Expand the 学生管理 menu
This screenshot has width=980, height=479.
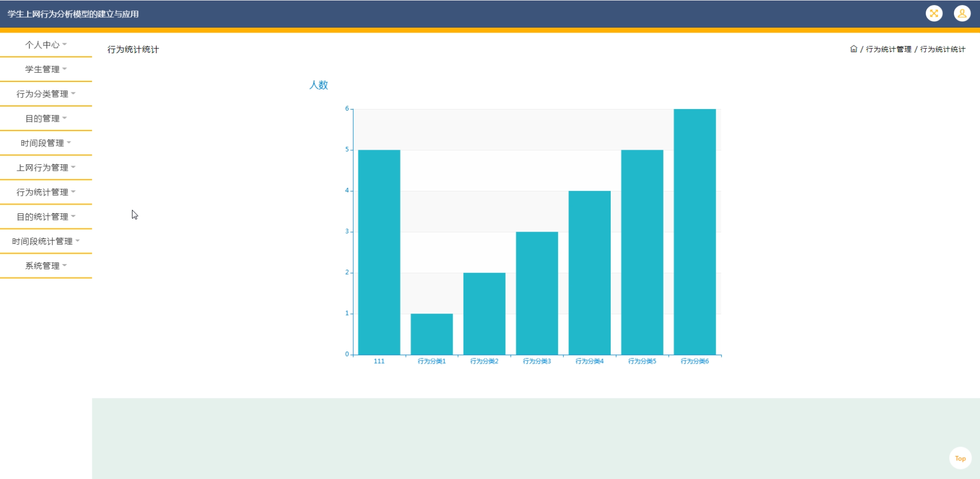pyautogui.click(x=46, y=69)
